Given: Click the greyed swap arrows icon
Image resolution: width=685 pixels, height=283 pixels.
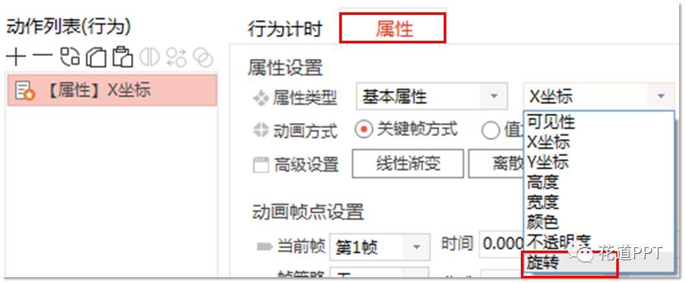Looking at the screenshot, I should (176, 57).
